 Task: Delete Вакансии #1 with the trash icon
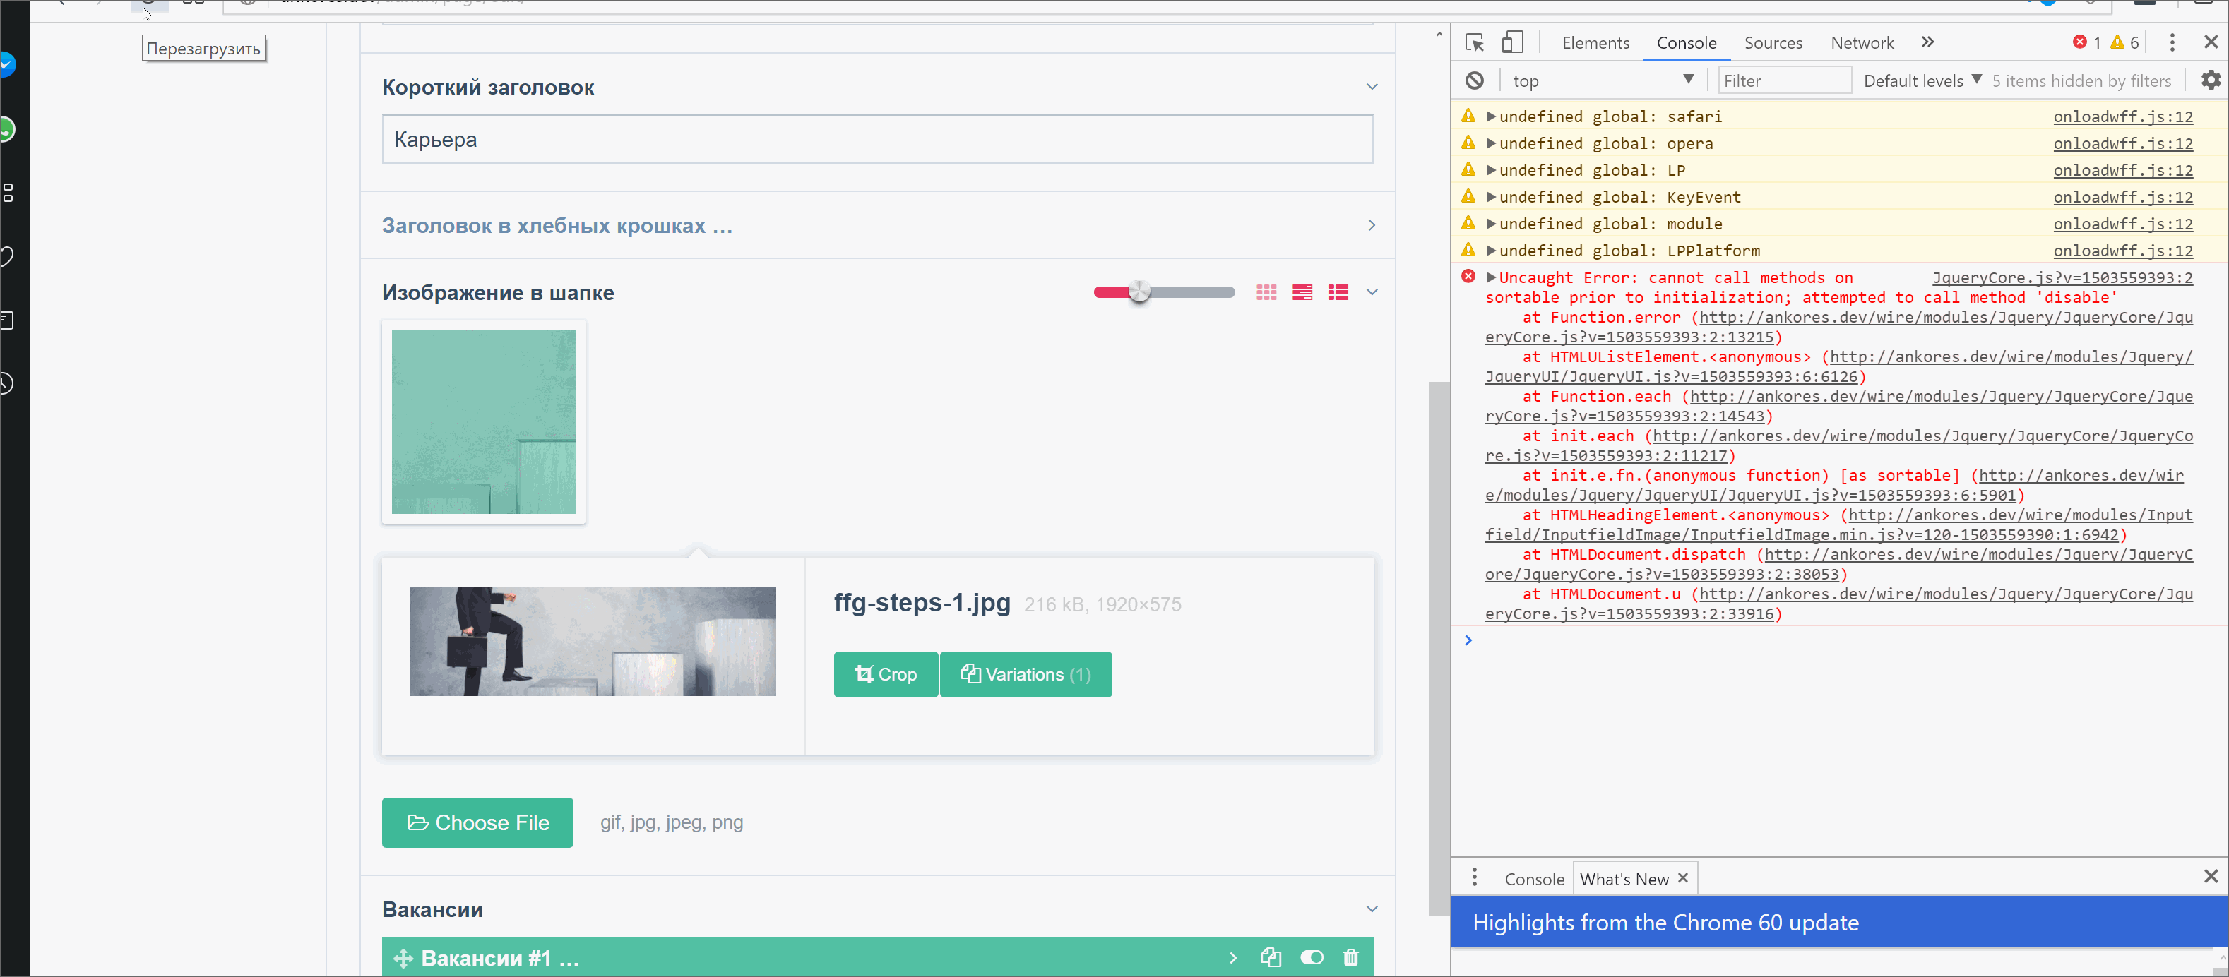coord(1350,957)
